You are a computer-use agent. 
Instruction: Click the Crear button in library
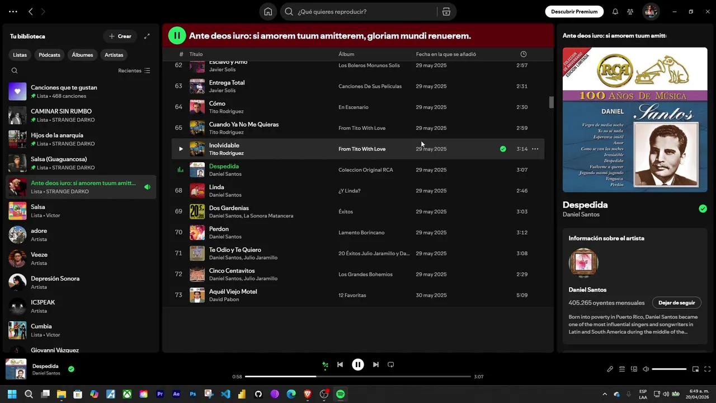[120, 36]
